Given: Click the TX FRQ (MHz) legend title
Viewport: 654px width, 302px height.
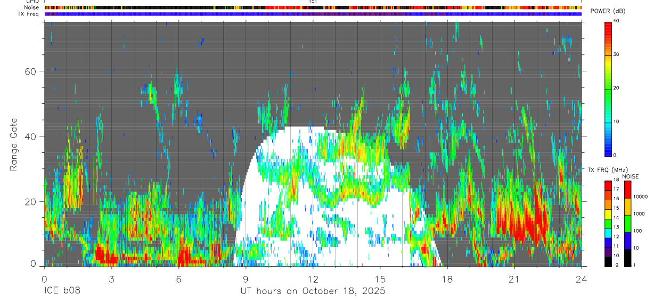Looking at the screenshot, I should coord(608,170).
